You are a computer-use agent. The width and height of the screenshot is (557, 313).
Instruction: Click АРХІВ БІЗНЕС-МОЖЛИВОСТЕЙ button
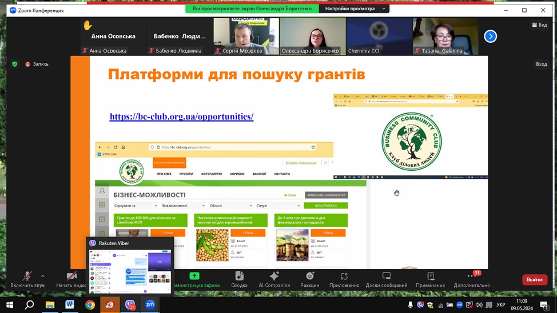click(x=326, y=195)
